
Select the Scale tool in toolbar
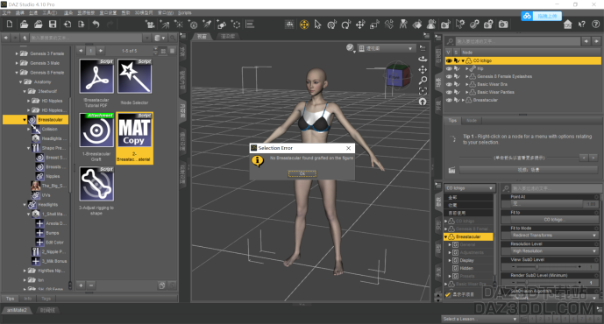374,25
